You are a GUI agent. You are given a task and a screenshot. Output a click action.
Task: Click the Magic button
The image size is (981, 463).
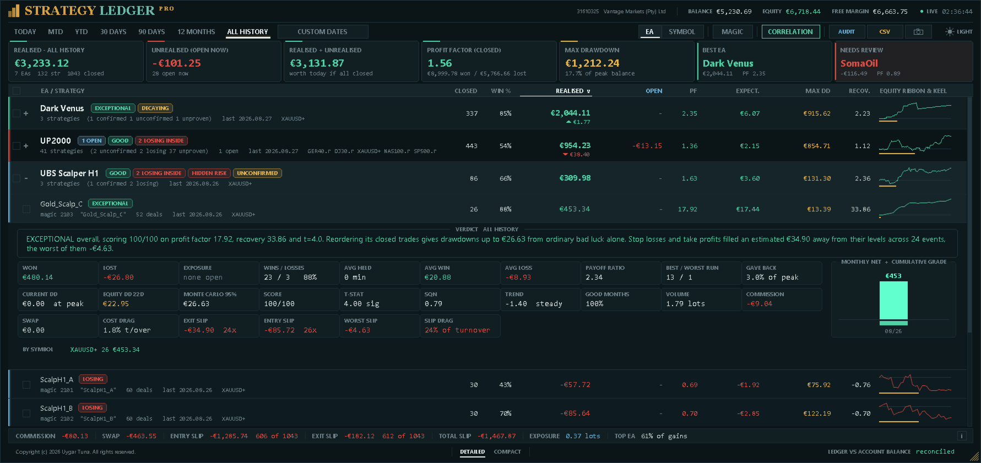tap(732, 32)
